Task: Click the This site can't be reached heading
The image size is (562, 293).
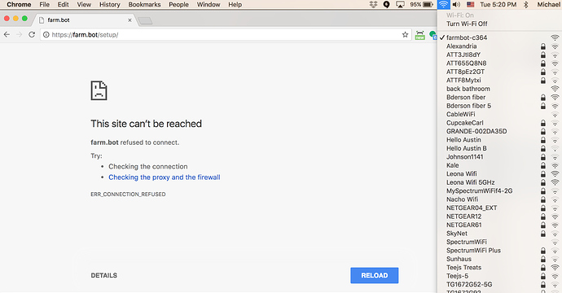Action: pos(147,124)
